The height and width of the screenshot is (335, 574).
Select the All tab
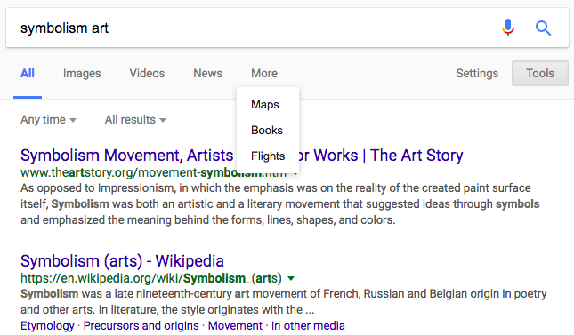click(x=28, y=74)
